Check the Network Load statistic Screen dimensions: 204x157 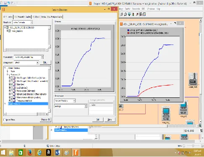tap(12, 94)
